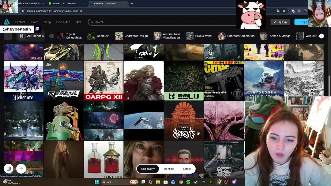Switch to the Stream - Kick Dashboard tab
This screenshot has height=186, width=331.
67,4
